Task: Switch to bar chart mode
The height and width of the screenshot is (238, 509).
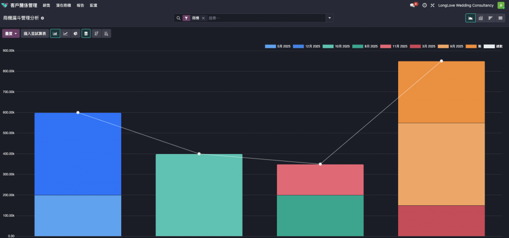Action: (55, 33)
